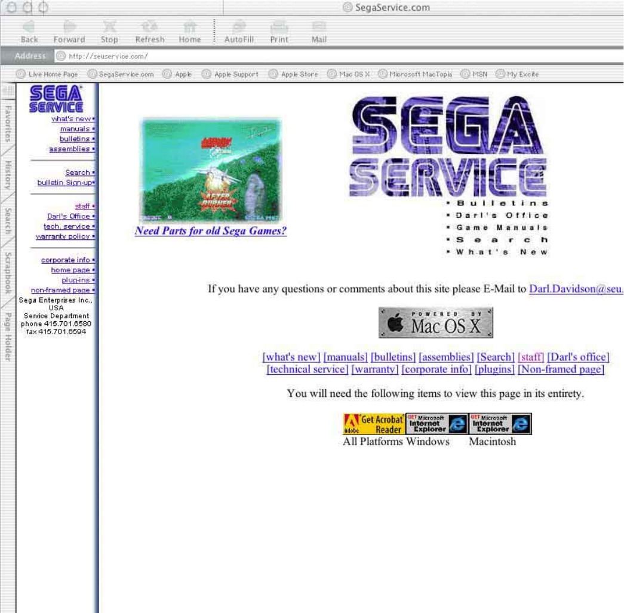Open Mail from the toolbar
This screenshot has height=613, width=624.
click(319, 32)
